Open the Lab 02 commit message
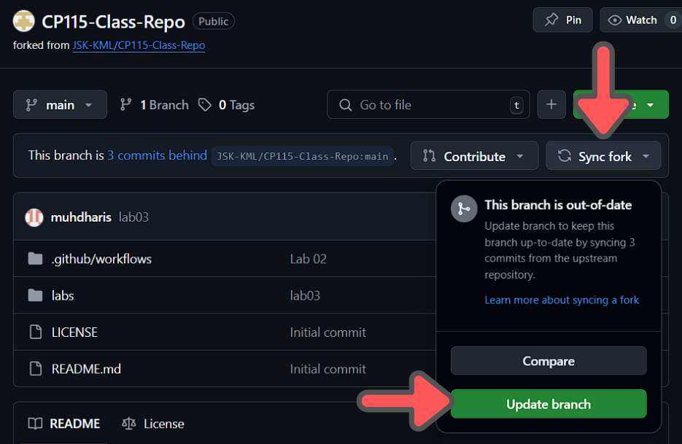The image size is (682, 444). tap(308, 259)
